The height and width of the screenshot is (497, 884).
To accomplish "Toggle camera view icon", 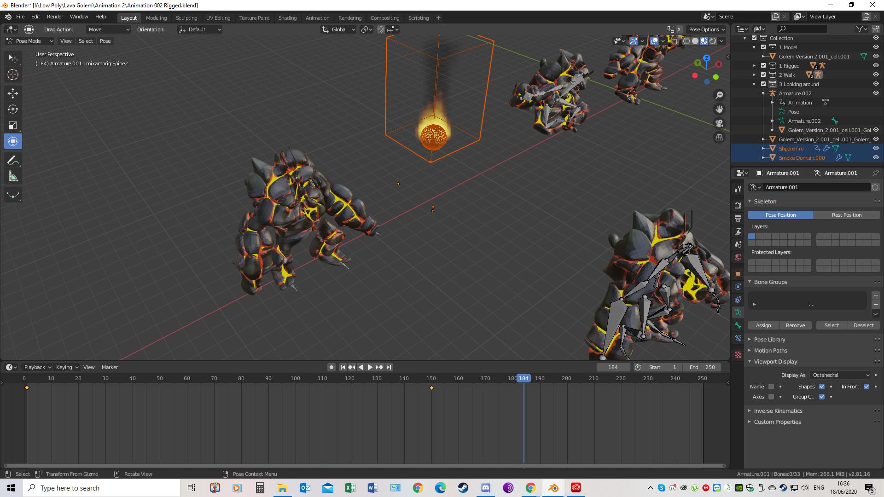I will coord(719,123).
